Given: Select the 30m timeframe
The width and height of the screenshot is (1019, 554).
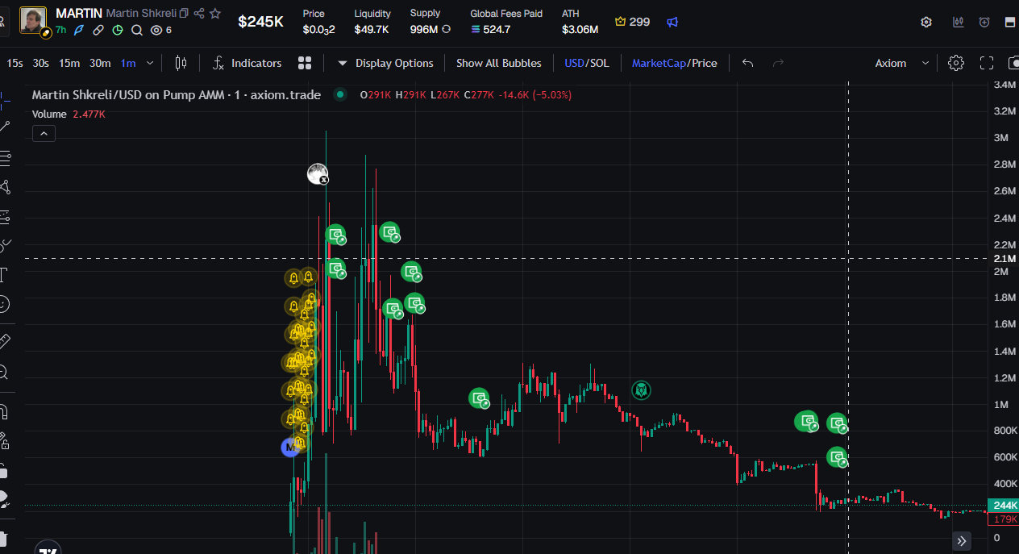Looking at the screenshot, I should click(100, 63).
